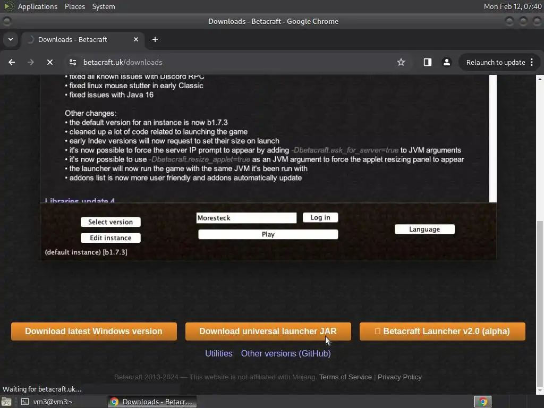
Task: Click 'fixed linux mouse stutter in early Classic'
Action: [x=136, y=86]
